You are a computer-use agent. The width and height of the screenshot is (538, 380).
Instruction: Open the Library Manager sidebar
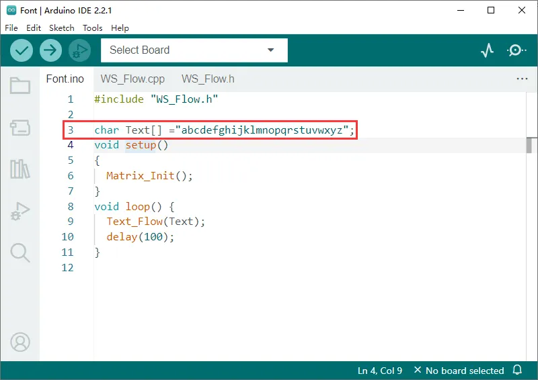20,169
